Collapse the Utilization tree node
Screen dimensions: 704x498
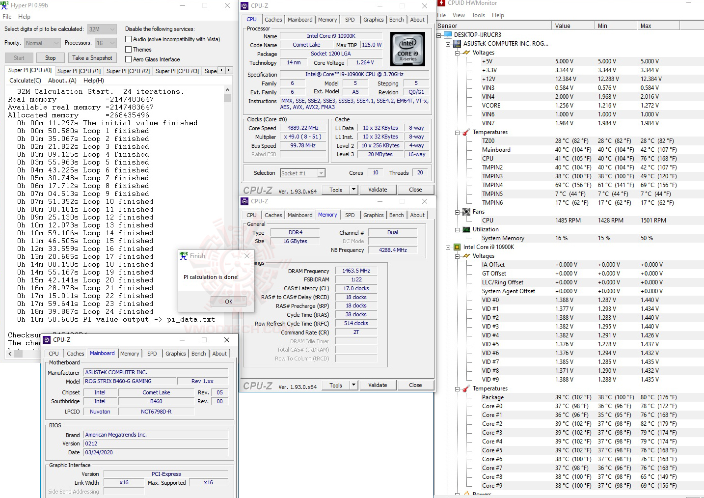(x=458, y=229)
